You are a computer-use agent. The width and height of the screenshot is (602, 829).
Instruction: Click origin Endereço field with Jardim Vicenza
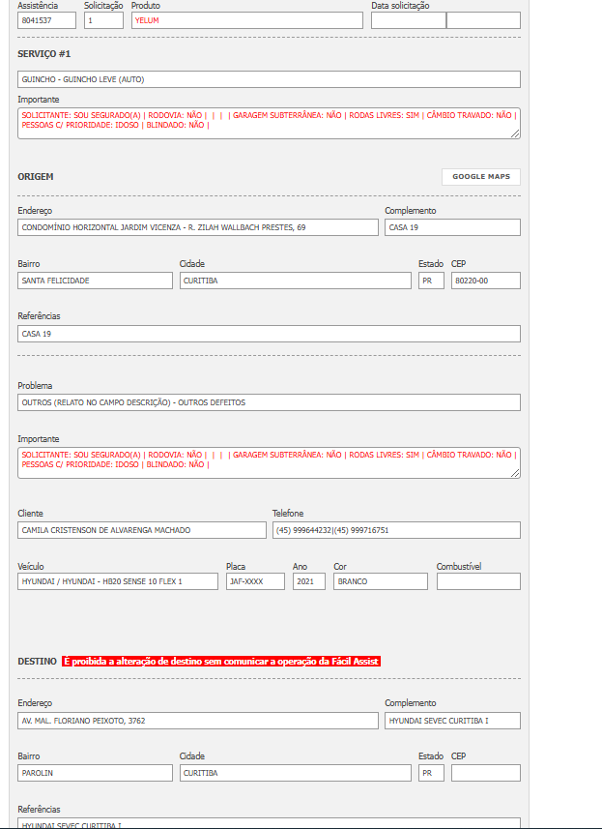pyautogui.click(x=198, y=227)
